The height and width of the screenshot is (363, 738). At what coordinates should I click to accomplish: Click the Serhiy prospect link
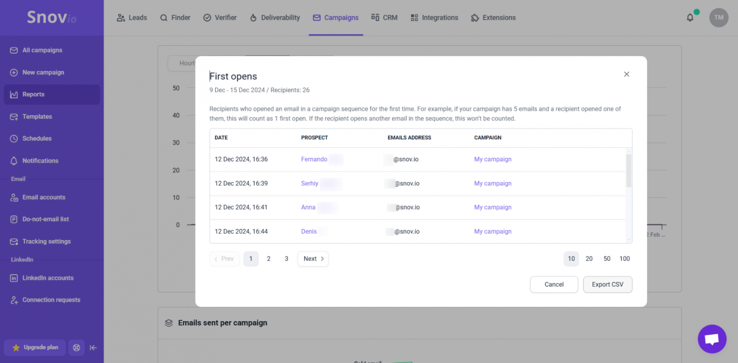pyautogui.click(x=310, y=183)
